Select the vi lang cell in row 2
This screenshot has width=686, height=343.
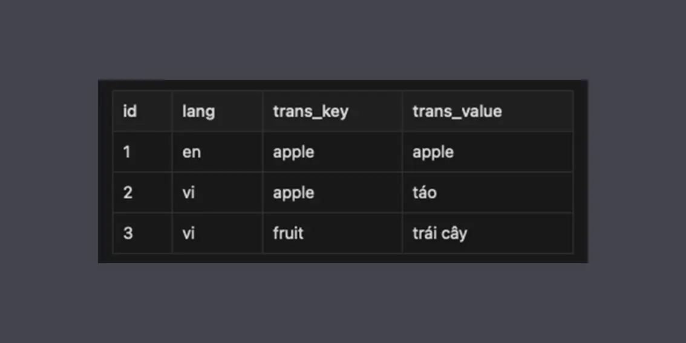217,192
